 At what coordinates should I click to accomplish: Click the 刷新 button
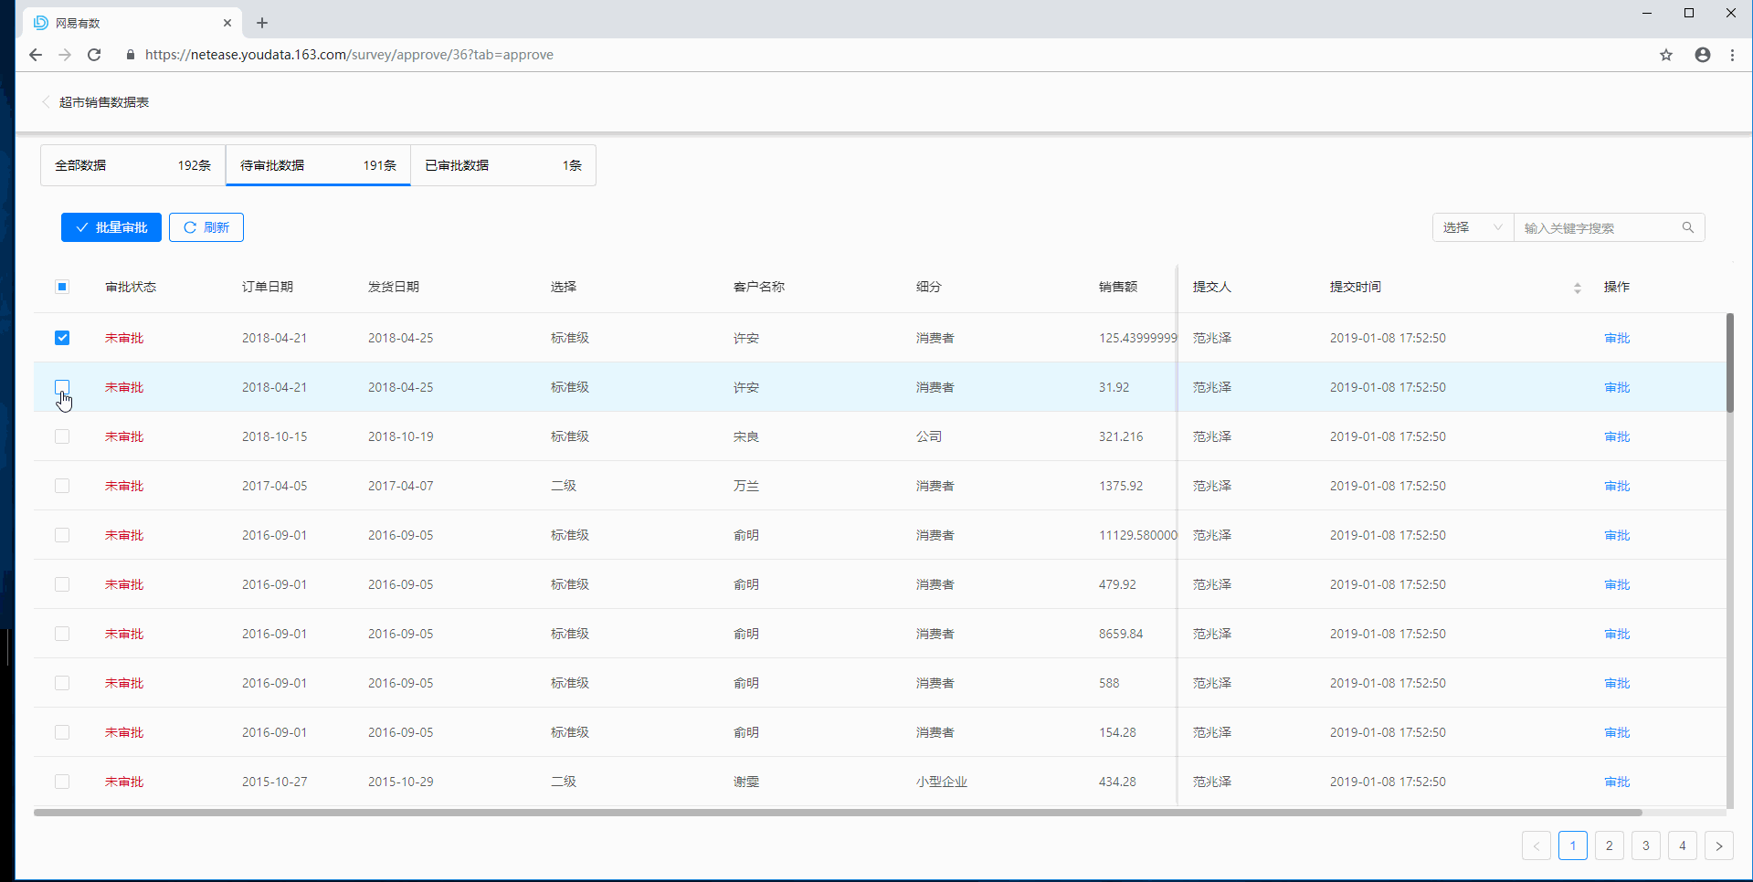point(206,227)
